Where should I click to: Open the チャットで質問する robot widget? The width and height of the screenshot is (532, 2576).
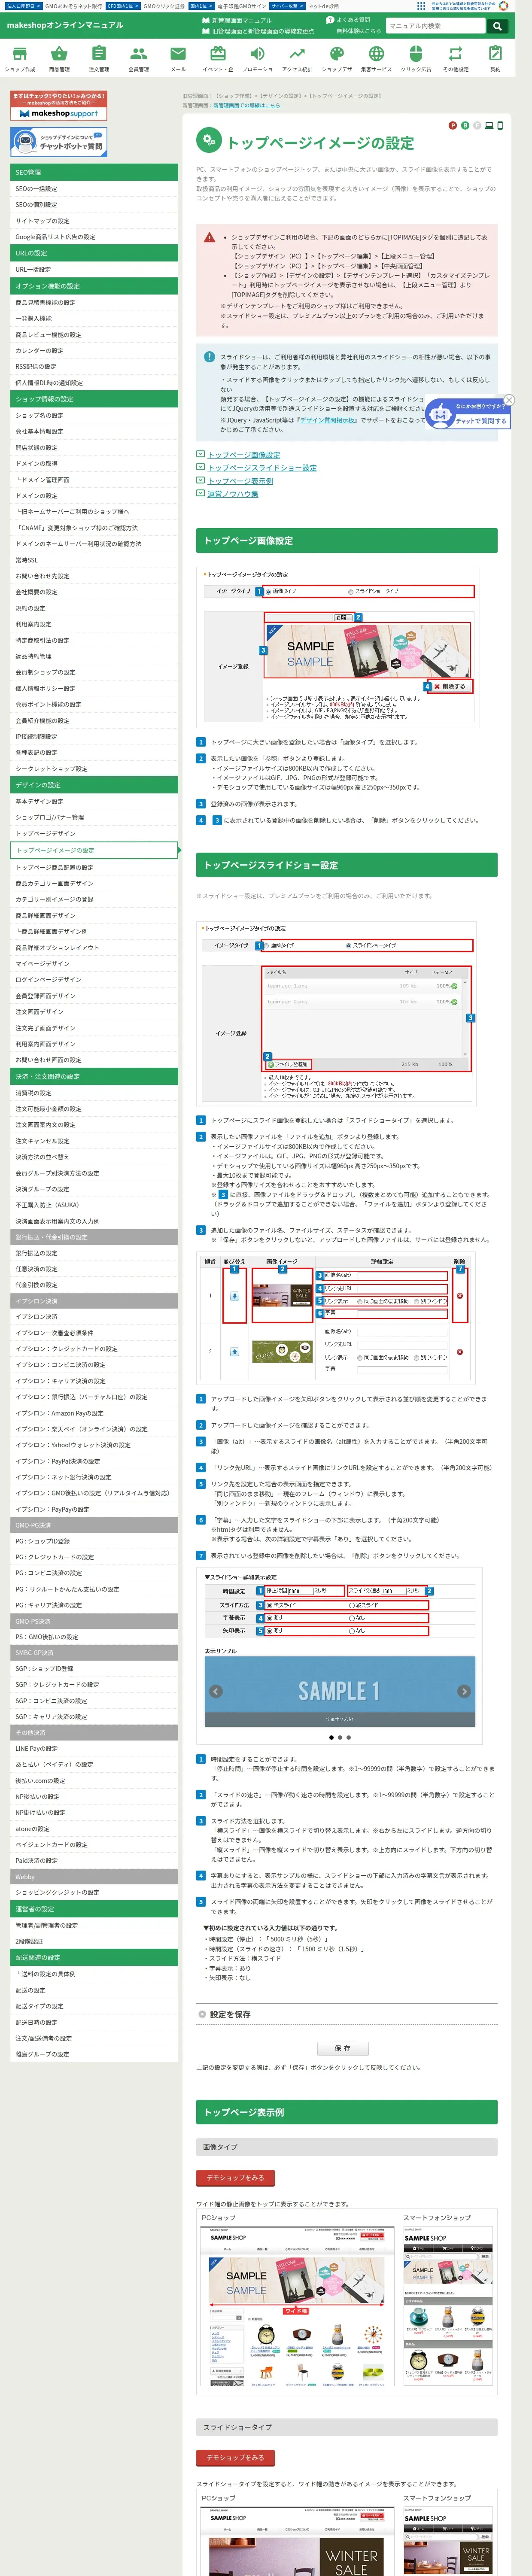pyautogui.click(x=469, y=413)
